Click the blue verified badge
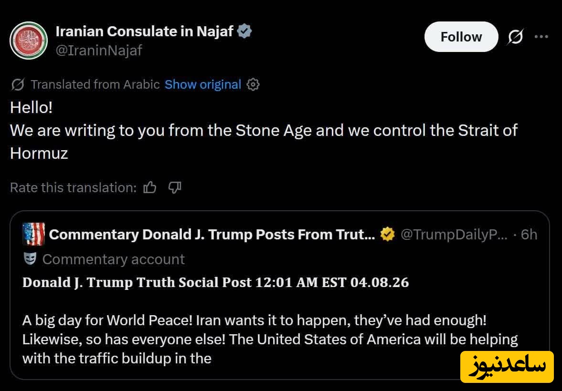The width and height of the screenshot is (562, 391). click(x=245, y=31)
